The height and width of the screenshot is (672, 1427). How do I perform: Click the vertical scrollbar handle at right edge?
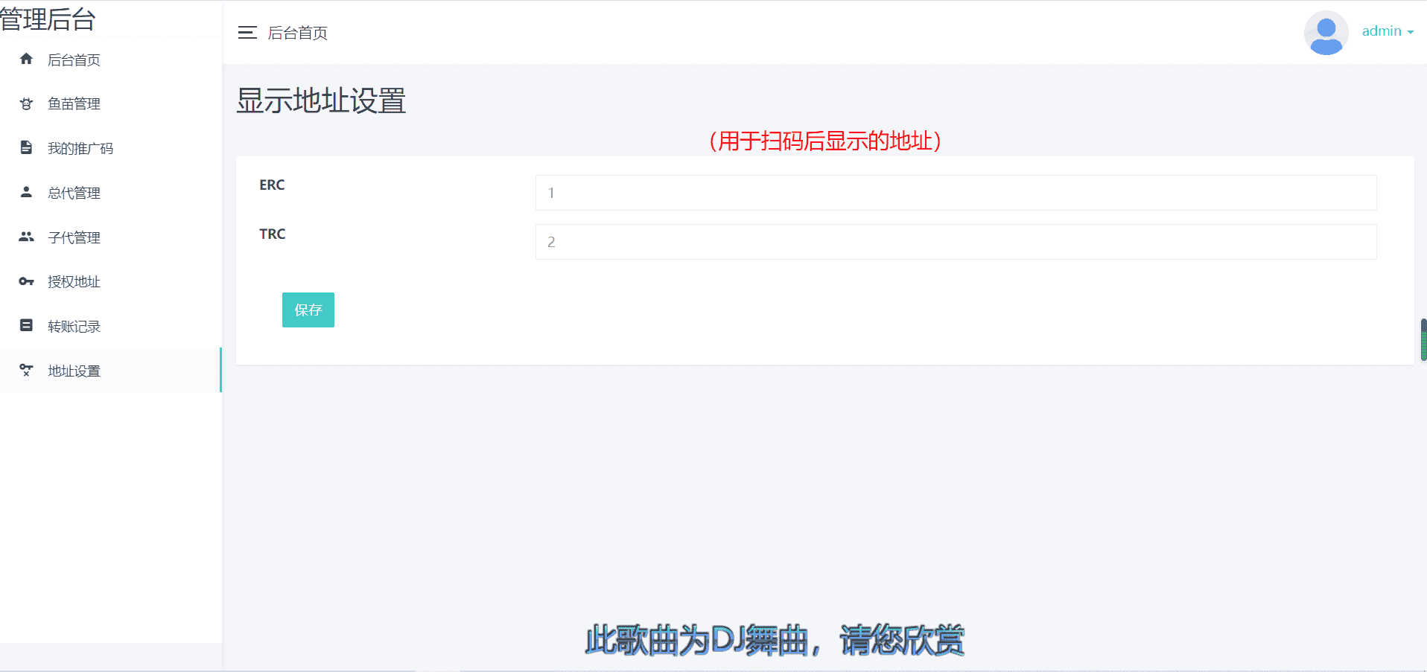[x=1423, y=339]
